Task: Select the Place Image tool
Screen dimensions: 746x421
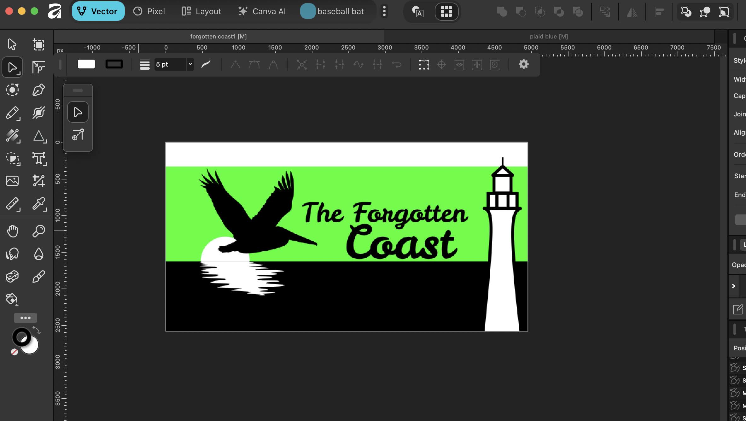Action: [12, 181]
